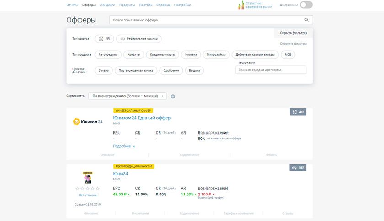Screen dimensions: 384x221
Task: Open the Юником24 Единый оффер link
Action: tap(142, 118)
